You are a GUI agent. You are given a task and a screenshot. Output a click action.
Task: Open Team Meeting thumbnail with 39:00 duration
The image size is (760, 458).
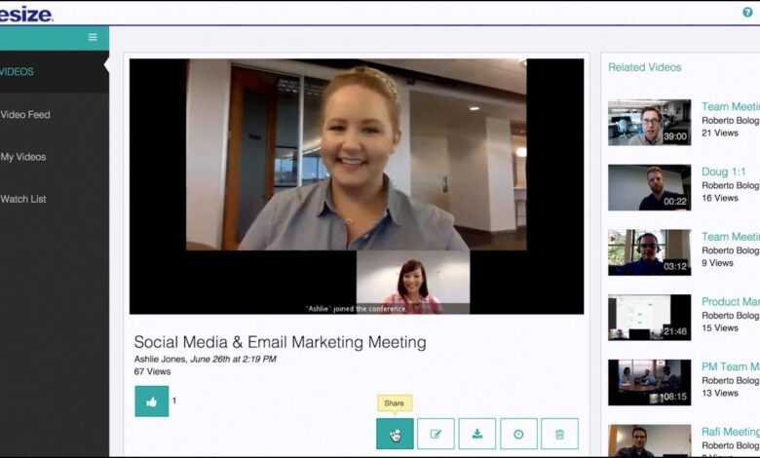tap(650, 122)
